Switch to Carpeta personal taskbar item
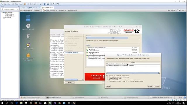This screenshot has width=187, height=105. click(136, 97)
